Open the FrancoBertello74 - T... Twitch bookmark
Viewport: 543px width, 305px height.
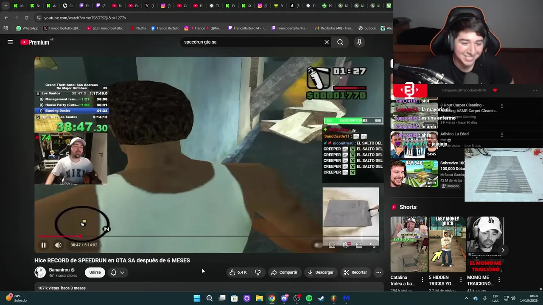(247, 28)
